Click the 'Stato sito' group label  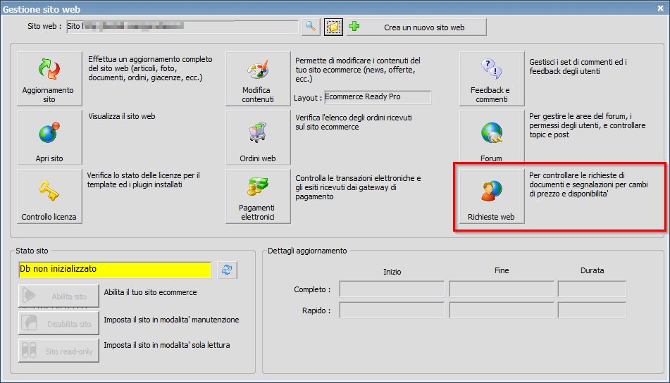32,251
